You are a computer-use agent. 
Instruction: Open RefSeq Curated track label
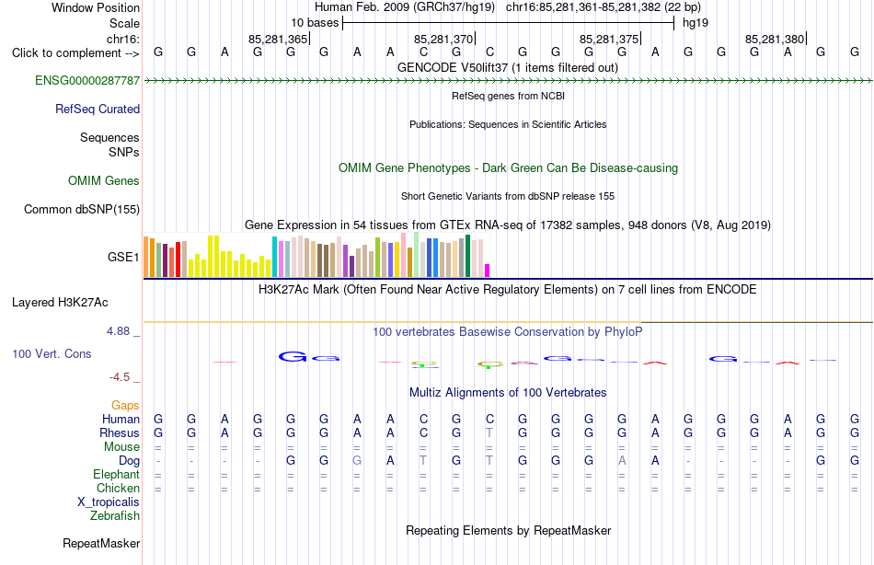coord(98,109)
